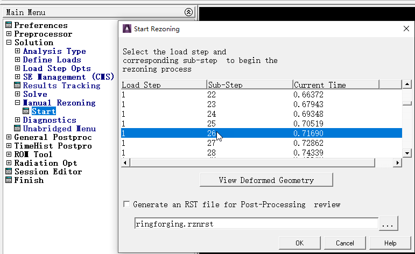
Task: Open Results Tracking dialog item
Action: (62, 86)
